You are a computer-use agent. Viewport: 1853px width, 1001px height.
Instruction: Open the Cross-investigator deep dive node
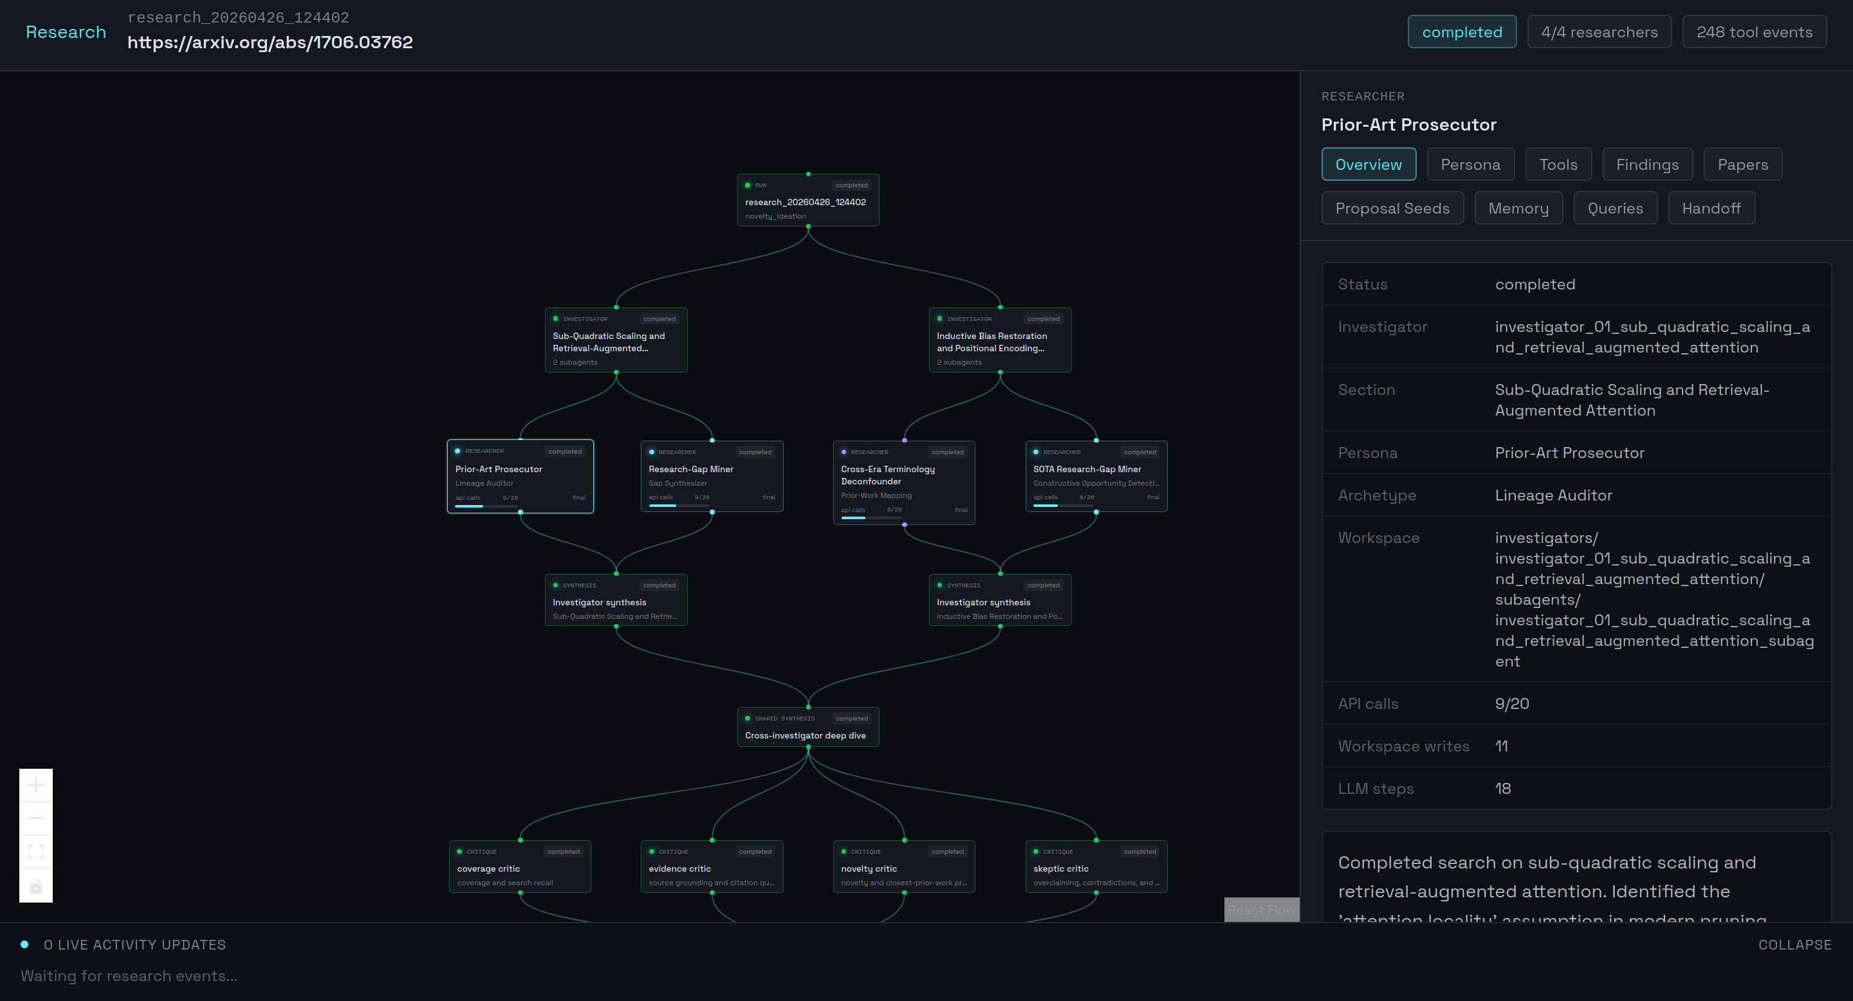tap(808, 727)
